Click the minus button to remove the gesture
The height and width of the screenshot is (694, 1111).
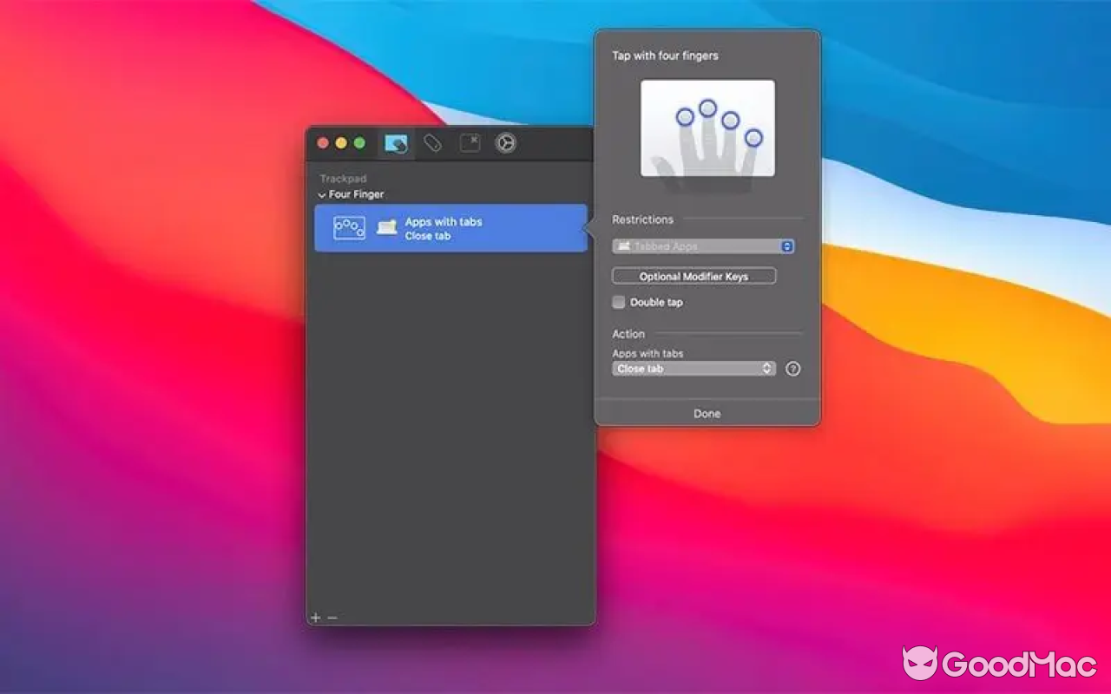point(331,618)
